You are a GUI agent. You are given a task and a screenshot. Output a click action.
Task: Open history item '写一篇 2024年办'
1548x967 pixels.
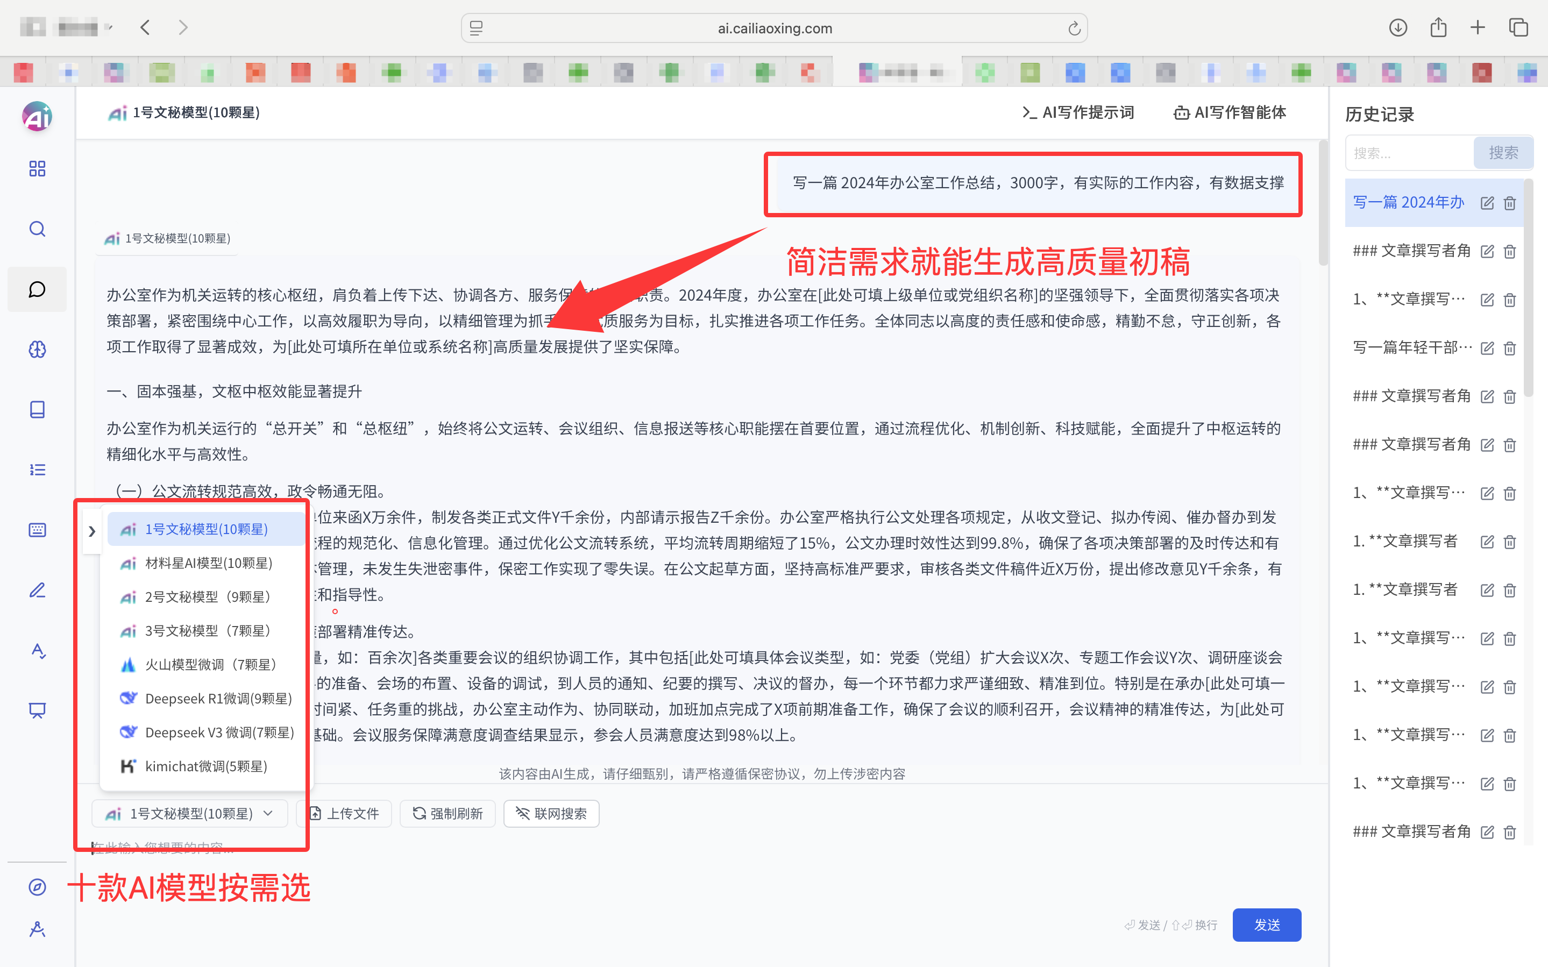pyautogui.click(x=1409, y=203)
